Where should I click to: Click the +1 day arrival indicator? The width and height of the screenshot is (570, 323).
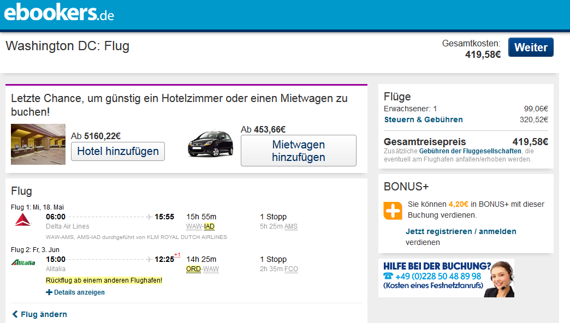(177, 255)
